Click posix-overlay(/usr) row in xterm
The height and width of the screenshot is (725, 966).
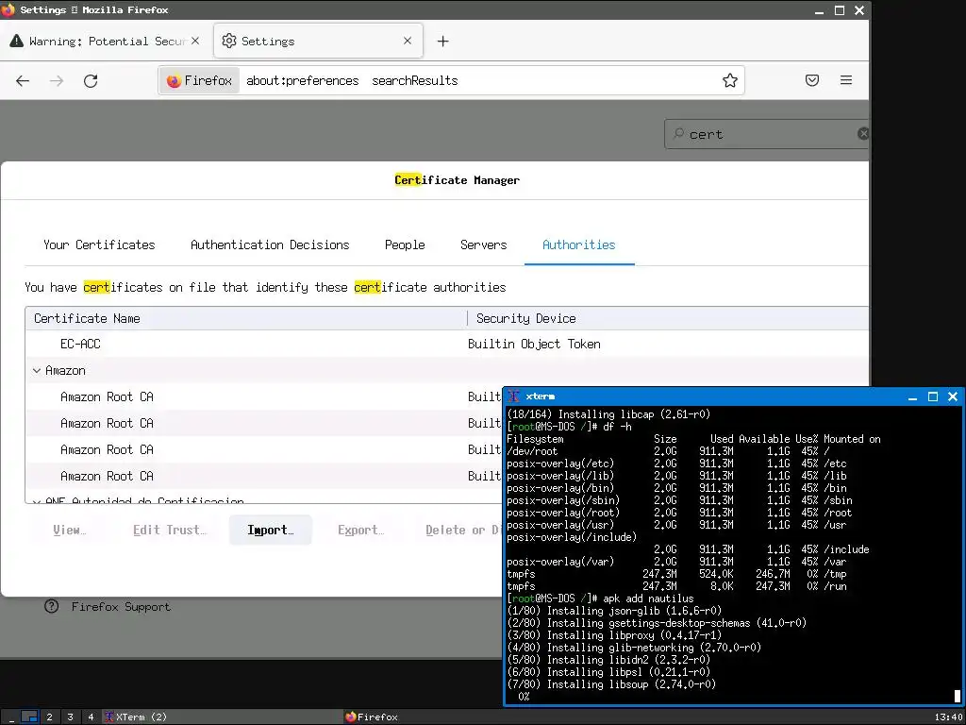point(676,525)
